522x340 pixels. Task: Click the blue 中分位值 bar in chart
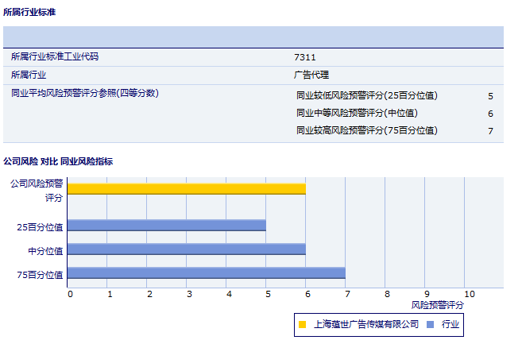[x=187, y=249]
